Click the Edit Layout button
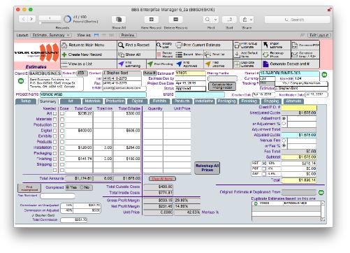This screenshot has height=253, width=350. 319,35
